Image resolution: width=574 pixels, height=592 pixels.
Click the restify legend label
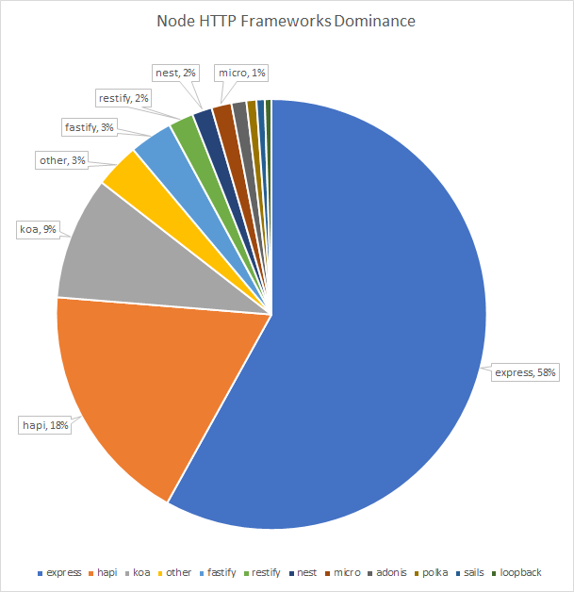click(x=266, y=573)
